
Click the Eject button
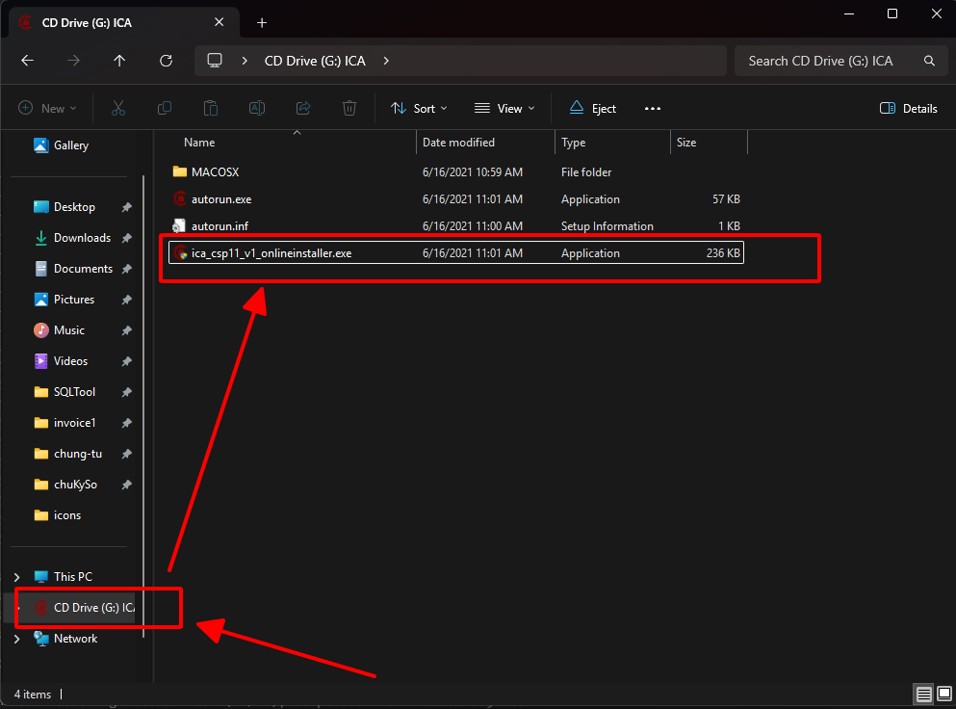593,109
